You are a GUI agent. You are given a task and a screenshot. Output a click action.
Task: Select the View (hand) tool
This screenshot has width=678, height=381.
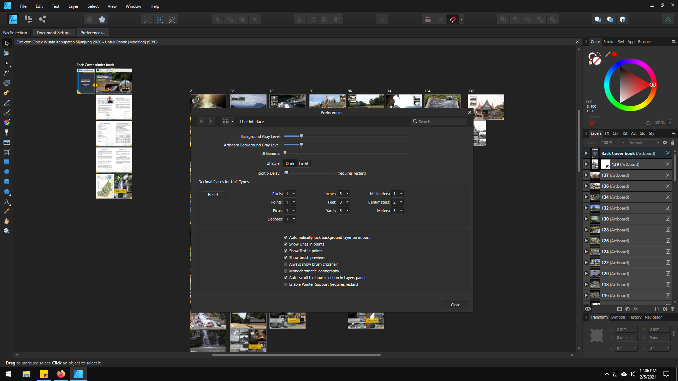point(6,221)
